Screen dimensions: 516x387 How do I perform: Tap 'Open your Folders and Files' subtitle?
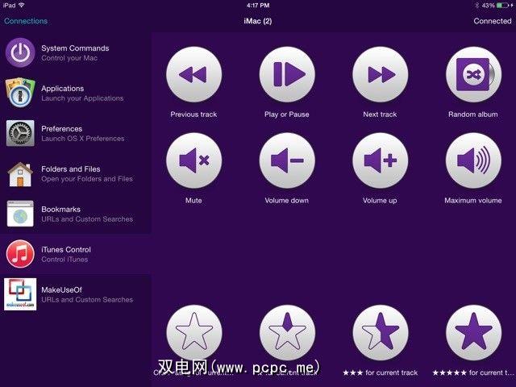click(x=87, y=179)
